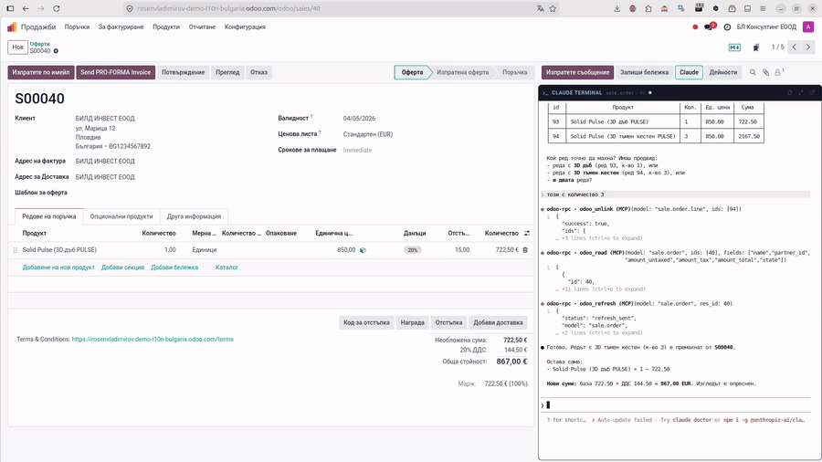822x462 pixels.
Task: Click the Код за отстъпка button
Action: (x=366, y=322)
